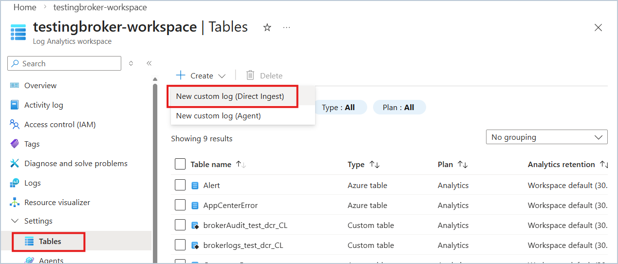Click the Tables icon in sidebar

click(29, 241)
